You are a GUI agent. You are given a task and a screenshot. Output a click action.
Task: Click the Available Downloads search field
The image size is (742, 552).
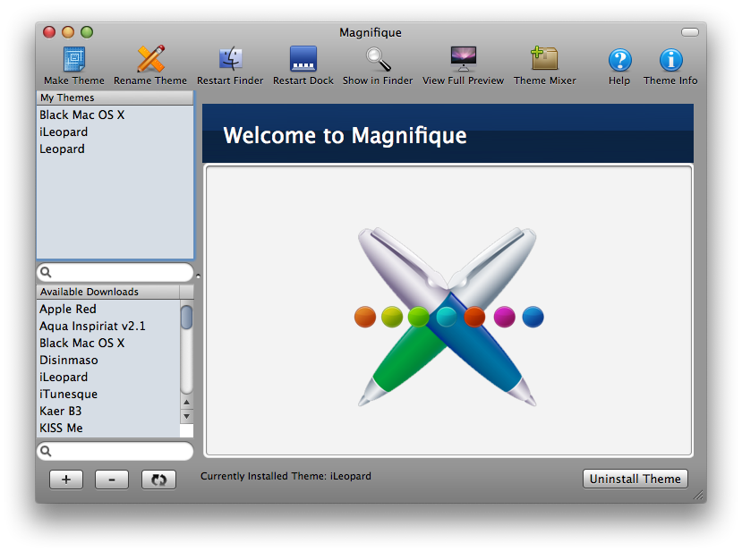point(115,451)
